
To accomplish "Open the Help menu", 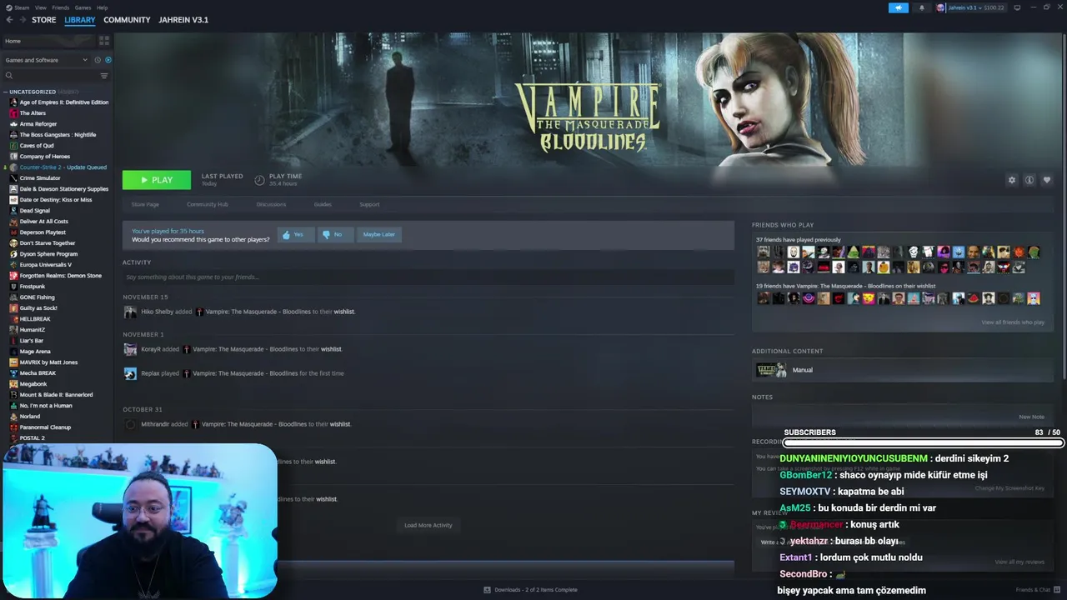I will pyautogui.click(x=102, y=7).
